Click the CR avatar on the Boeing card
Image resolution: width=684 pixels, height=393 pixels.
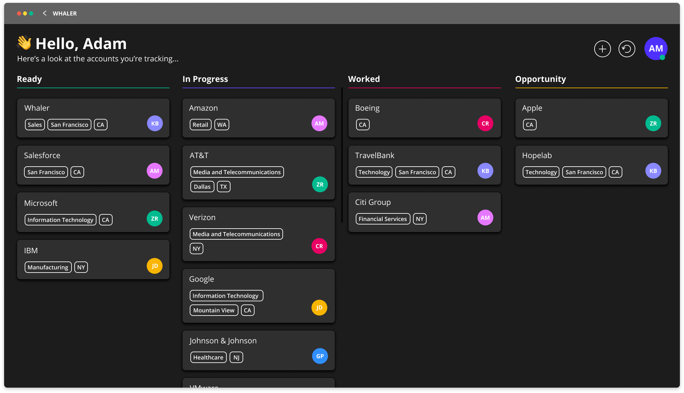point(485,123)
